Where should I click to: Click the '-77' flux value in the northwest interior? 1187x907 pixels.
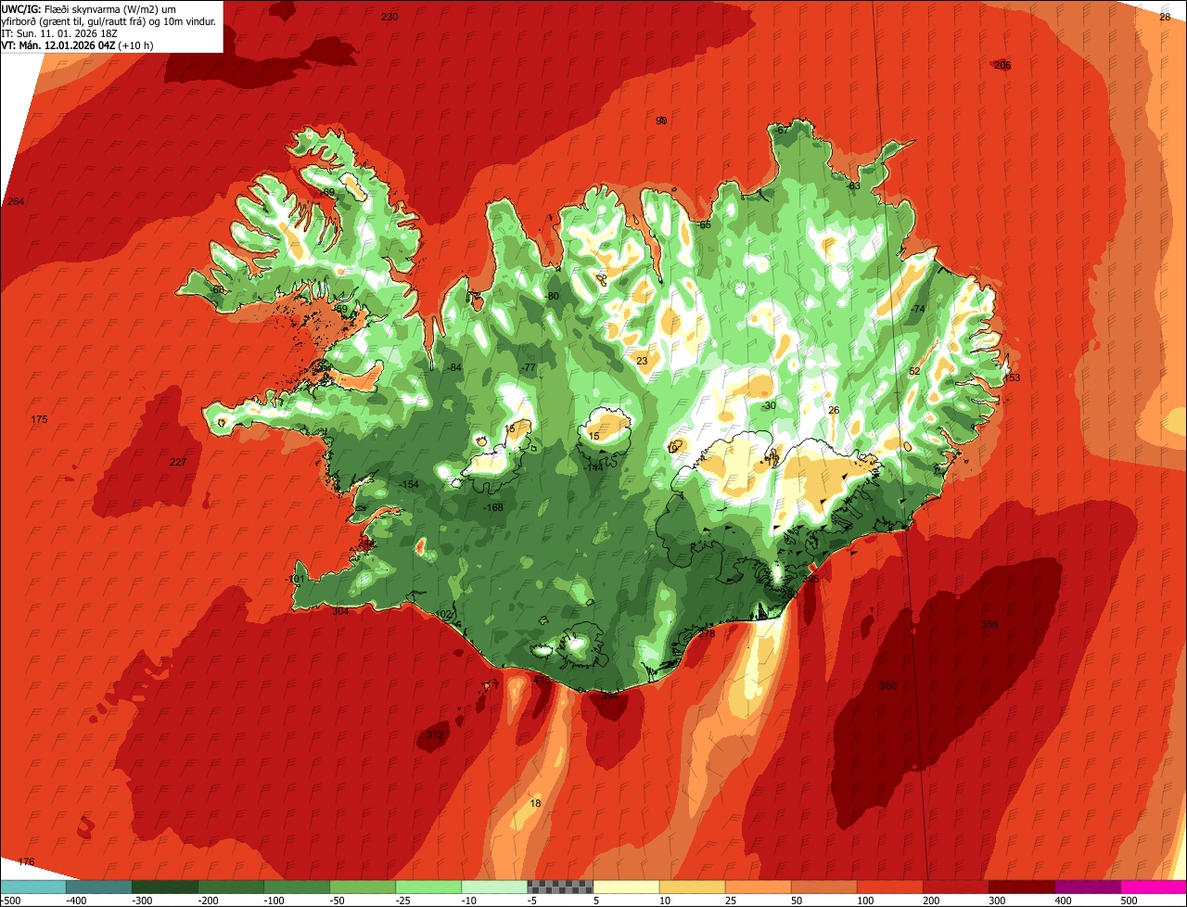[x=529, y=367]
